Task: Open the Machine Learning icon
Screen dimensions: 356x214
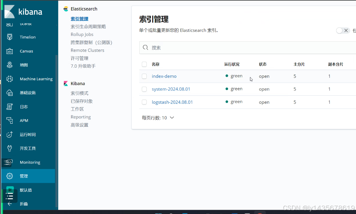Action: click(10, 79)
